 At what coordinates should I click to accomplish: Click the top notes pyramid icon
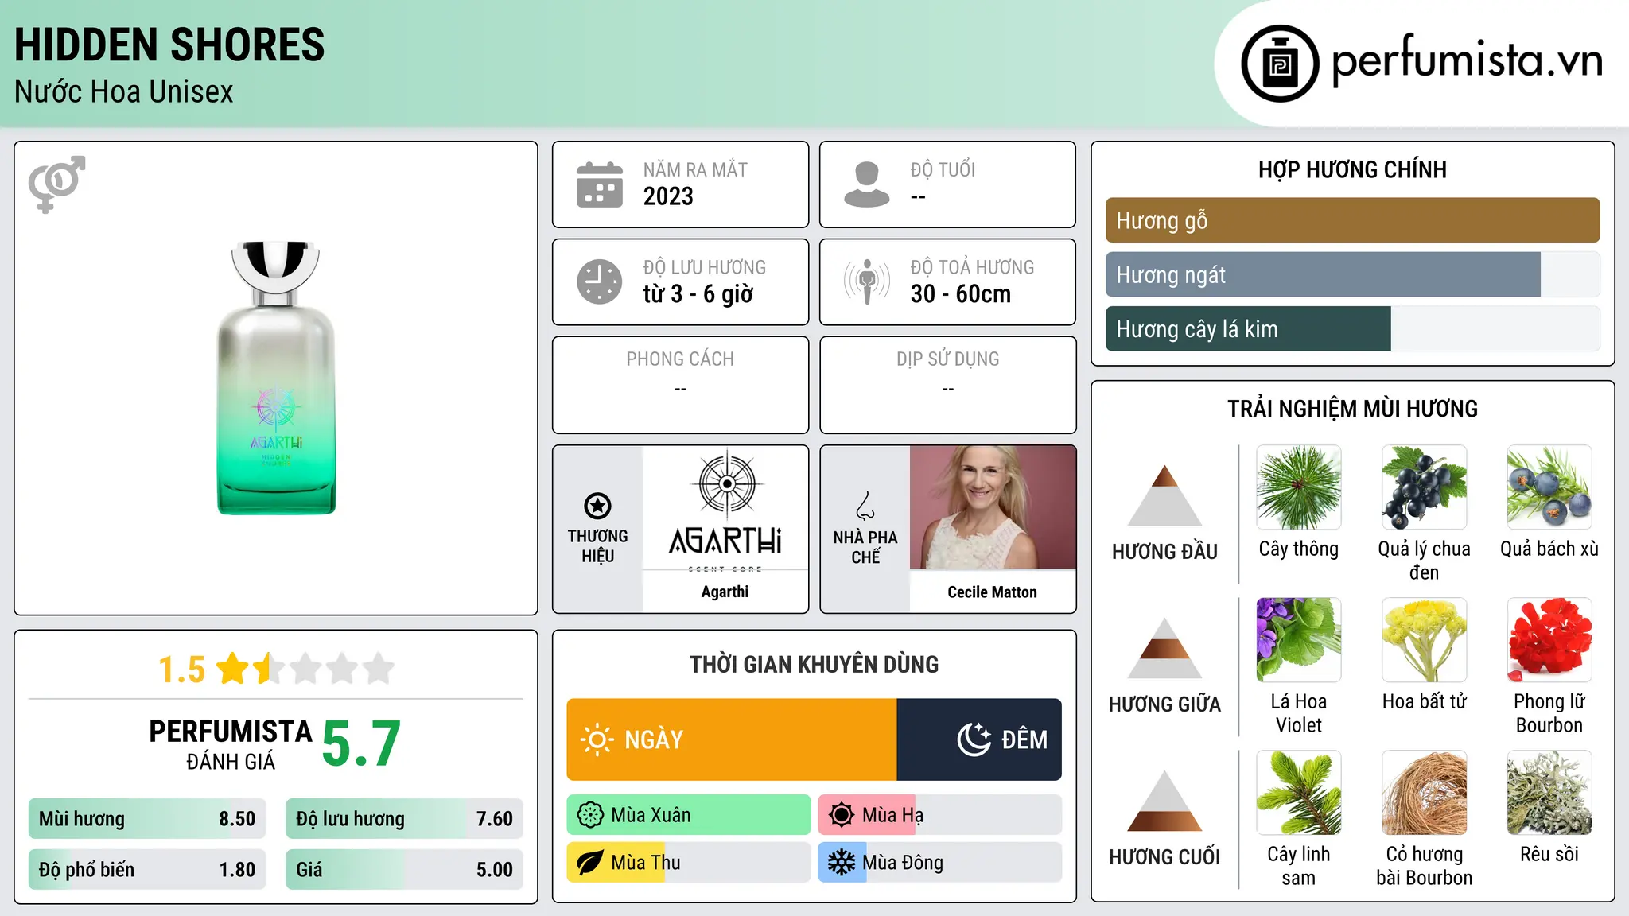coord(1164,495)
